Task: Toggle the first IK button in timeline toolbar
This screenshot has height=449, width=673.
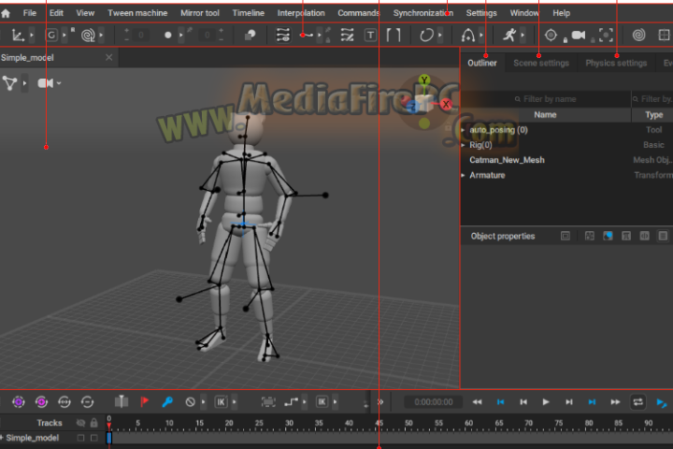Action: tap(221, 401)
